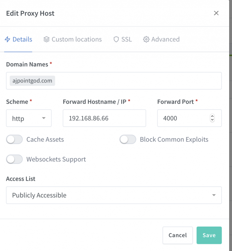This screenshot has width=232, height=251.
Task: Turn on Websockets Support switch
Action: click(x=14, y=159)
